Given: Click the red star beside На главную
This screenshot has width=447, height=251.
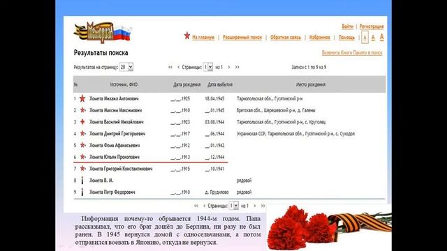Looking at the screenshot, I should point(187,36).
